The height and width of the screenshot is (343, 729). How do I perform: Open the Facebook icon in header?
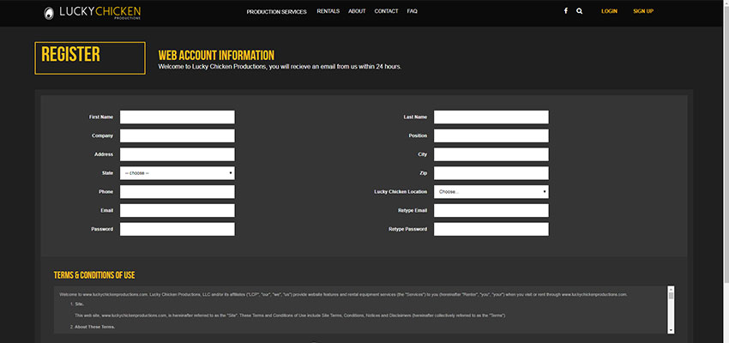pyautogui.click(x=566, y=11)
